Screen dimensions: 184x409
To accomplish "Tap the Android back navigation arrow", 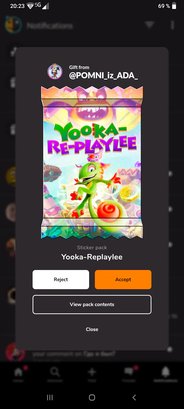I will click(134, 397).
